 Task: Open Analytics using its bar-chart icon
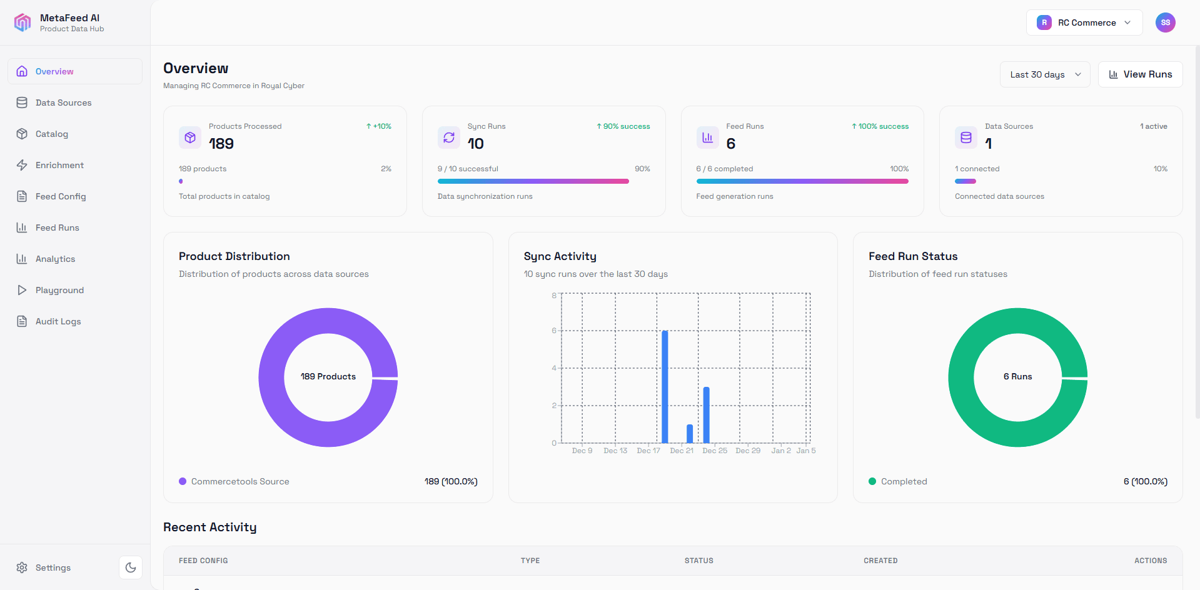pyautogui.click(x=22, y=259)
